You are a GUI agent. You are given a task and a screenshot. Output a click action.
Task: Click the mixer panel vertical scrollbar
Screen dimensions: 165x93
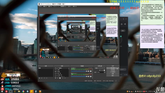tap(93, 73)
